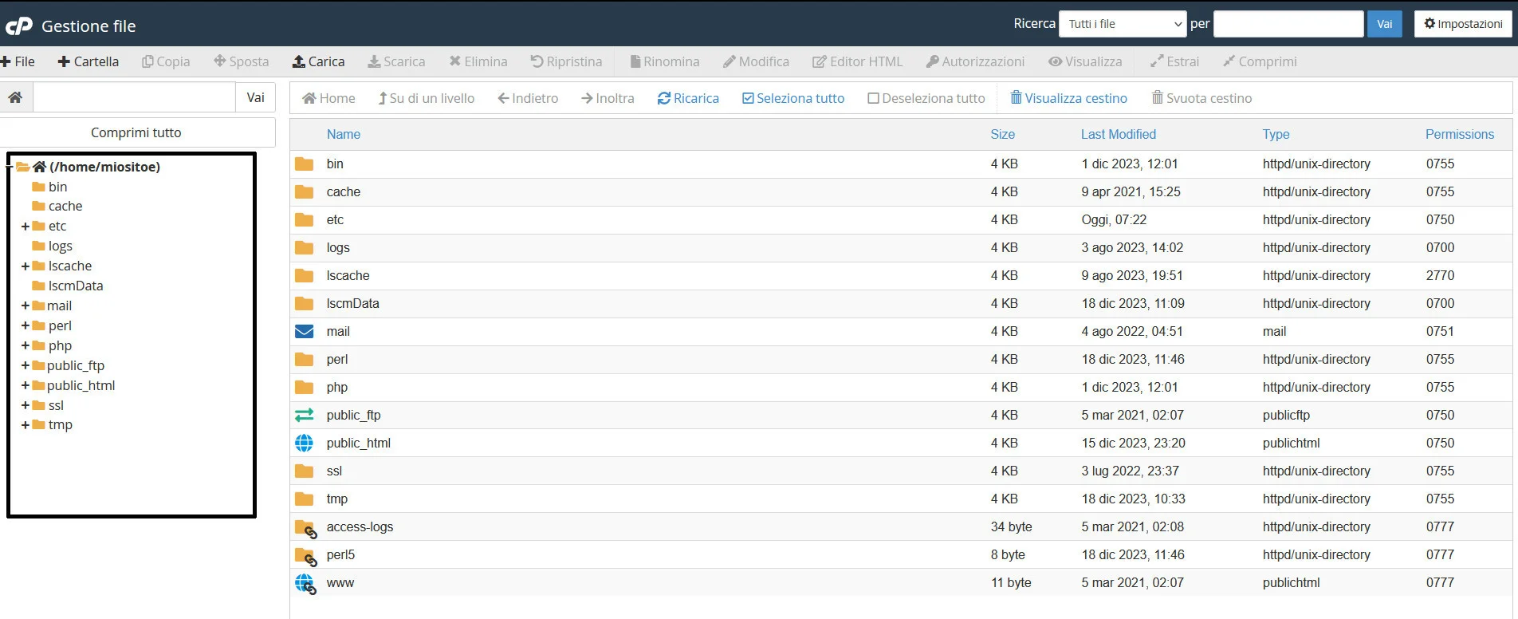The width and height of the screenshot is (1518, 619).
Task: Click Svuota cestino
Action: tap(1201, 98)
